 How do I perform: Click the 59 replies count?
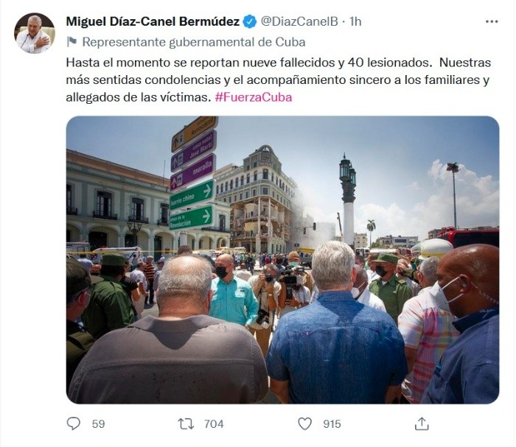coord(98,423)
